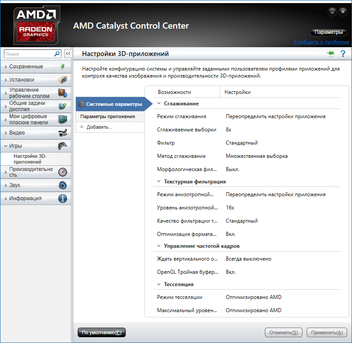The width and height of the screenshot is (352, 343).
Task: Change Сглаживаемые выборки 8x value
Action: coord(228,130)
